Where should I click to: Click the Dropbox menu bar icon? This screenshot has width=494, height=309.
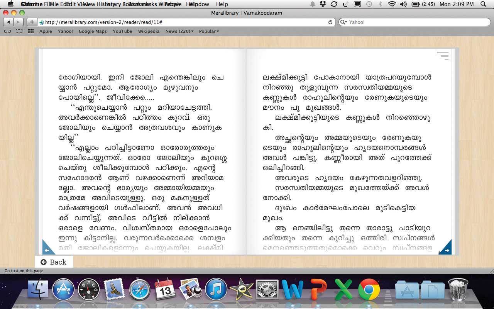click(323, 4)
